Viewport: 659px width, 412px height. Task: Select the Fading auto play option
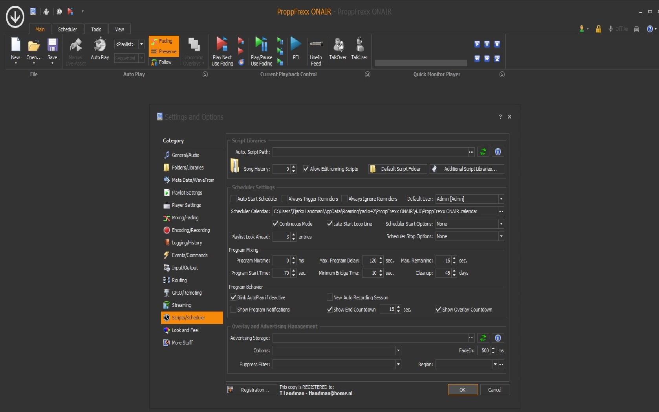click(164, 41)
